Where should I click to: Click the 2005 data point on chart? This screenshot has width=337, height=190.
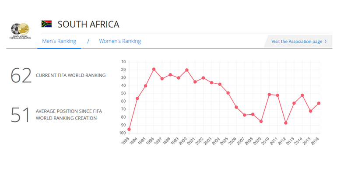(228, 93)
